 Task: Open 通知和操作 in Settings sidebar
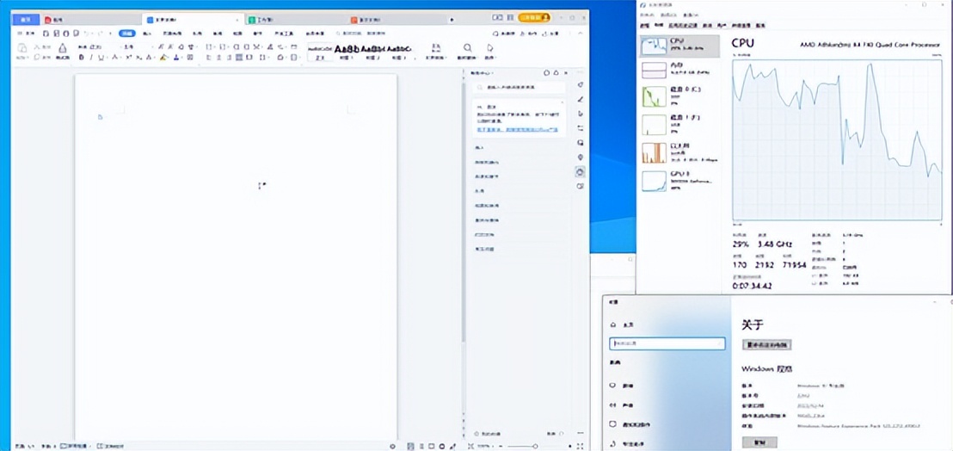630,424
